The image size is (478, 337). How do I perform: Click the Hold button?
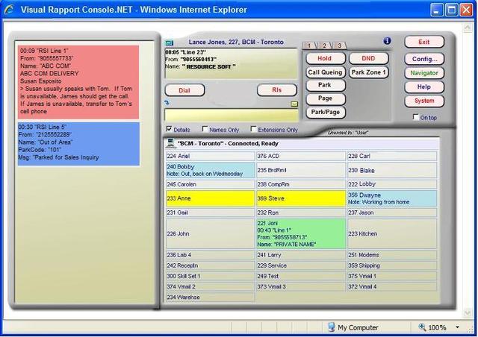[326, 58]
